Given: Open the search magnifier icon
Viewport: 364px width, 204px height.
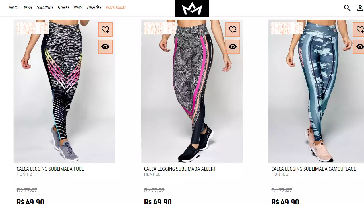Looking at the screenshot, I should click(x=347, y=8).
